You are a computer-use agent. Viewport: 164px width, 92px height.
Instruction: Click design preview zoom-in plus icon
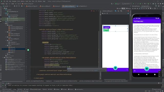[105, 13]
